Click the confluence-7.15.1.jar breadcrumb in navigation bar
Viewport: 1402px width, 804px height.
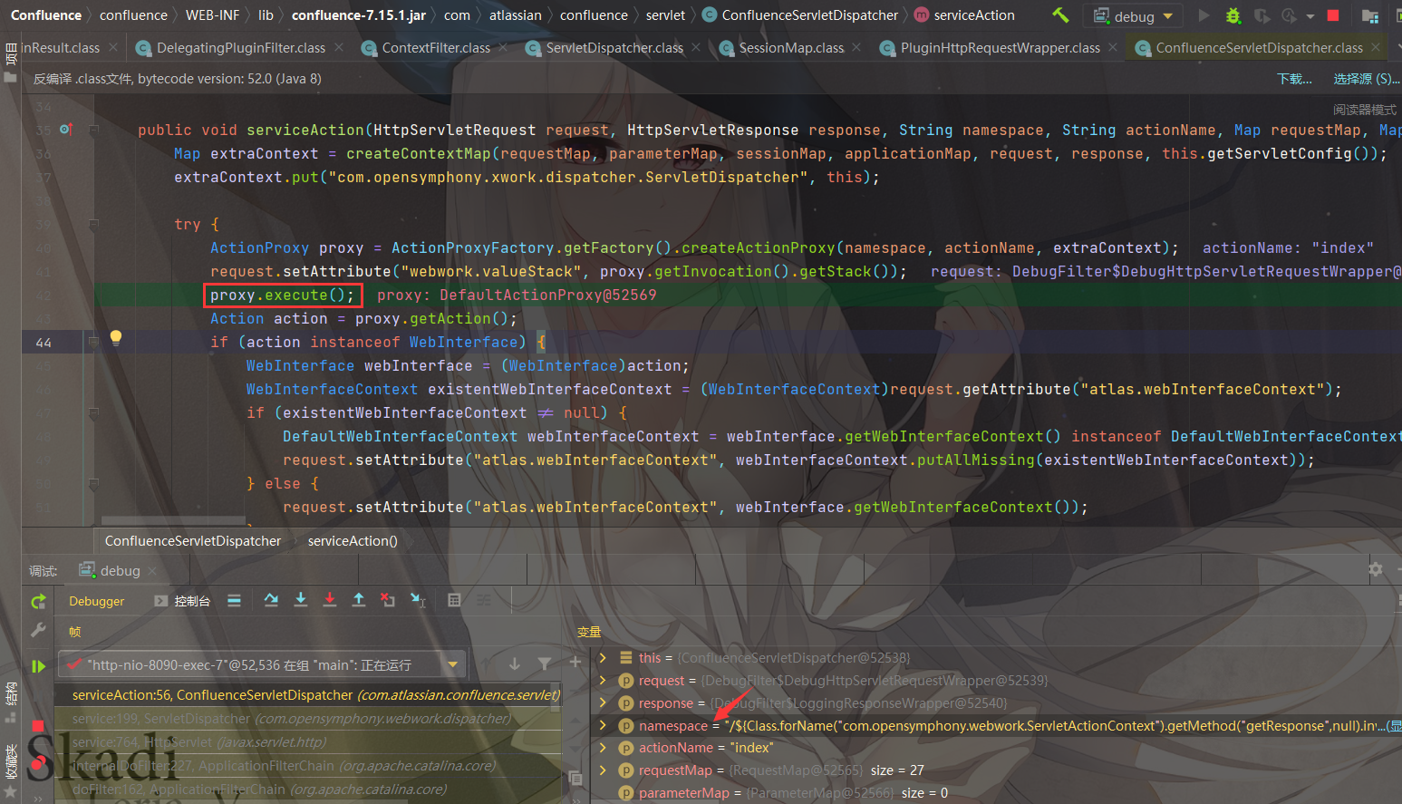point(359,15)
